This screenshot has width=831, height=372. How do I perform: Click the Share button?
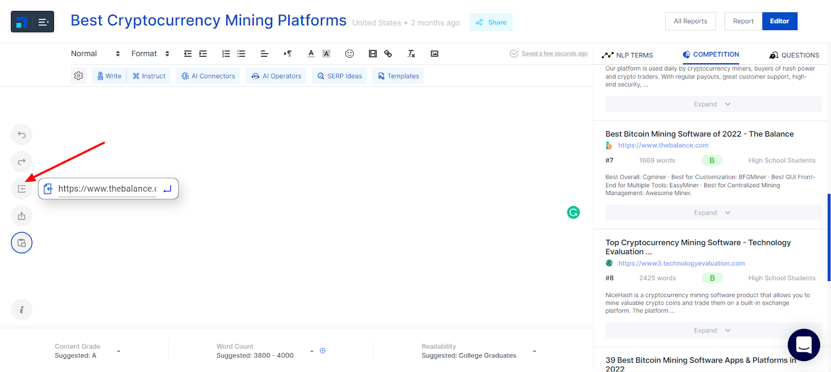tap(491, 22)
